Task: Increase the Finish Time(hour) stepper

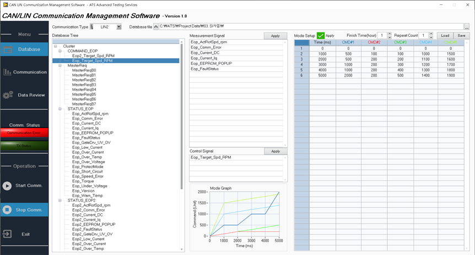Action: pyautogui.click(x=390, y=34)
